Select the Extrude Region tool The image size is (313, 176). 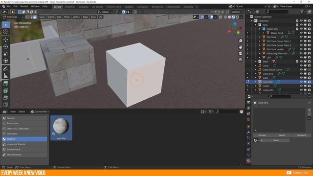point(6,84)
